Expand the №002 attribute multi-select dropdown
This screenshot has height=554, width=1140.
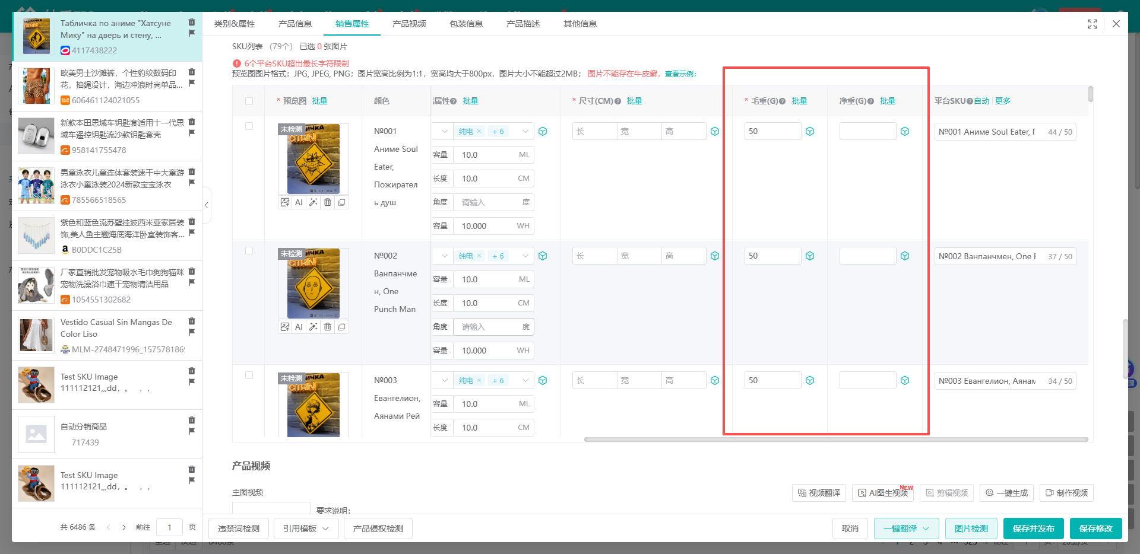525,256
